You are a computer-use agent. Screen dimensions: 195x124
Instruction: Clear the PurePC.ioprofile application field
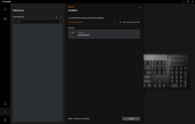(115, 22)
